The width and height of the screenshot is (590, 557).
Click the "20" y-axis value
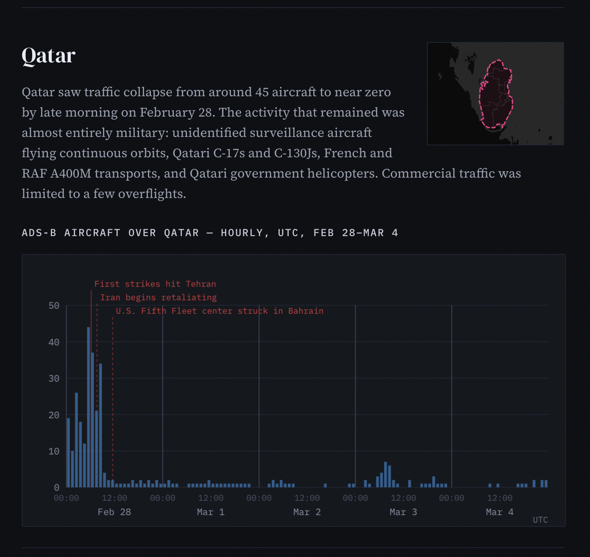point(54,415)
